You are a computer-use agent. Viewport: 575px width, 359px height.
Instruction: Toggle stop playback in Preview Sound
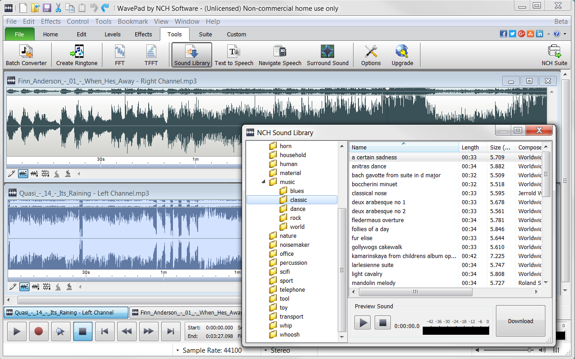click(382, 322)
